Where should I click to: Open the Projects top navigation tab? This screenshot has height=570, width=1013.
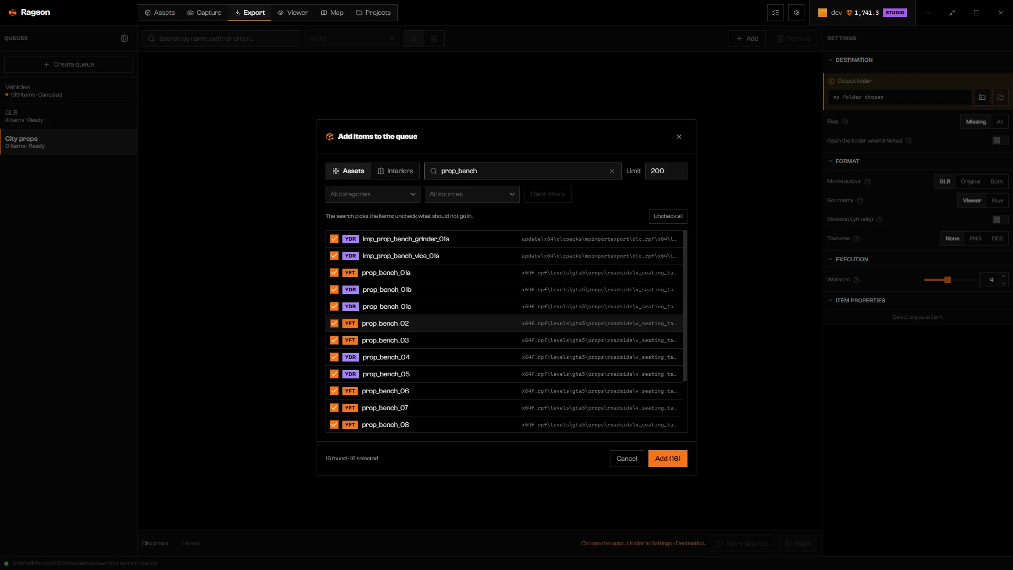pos(373,13)
